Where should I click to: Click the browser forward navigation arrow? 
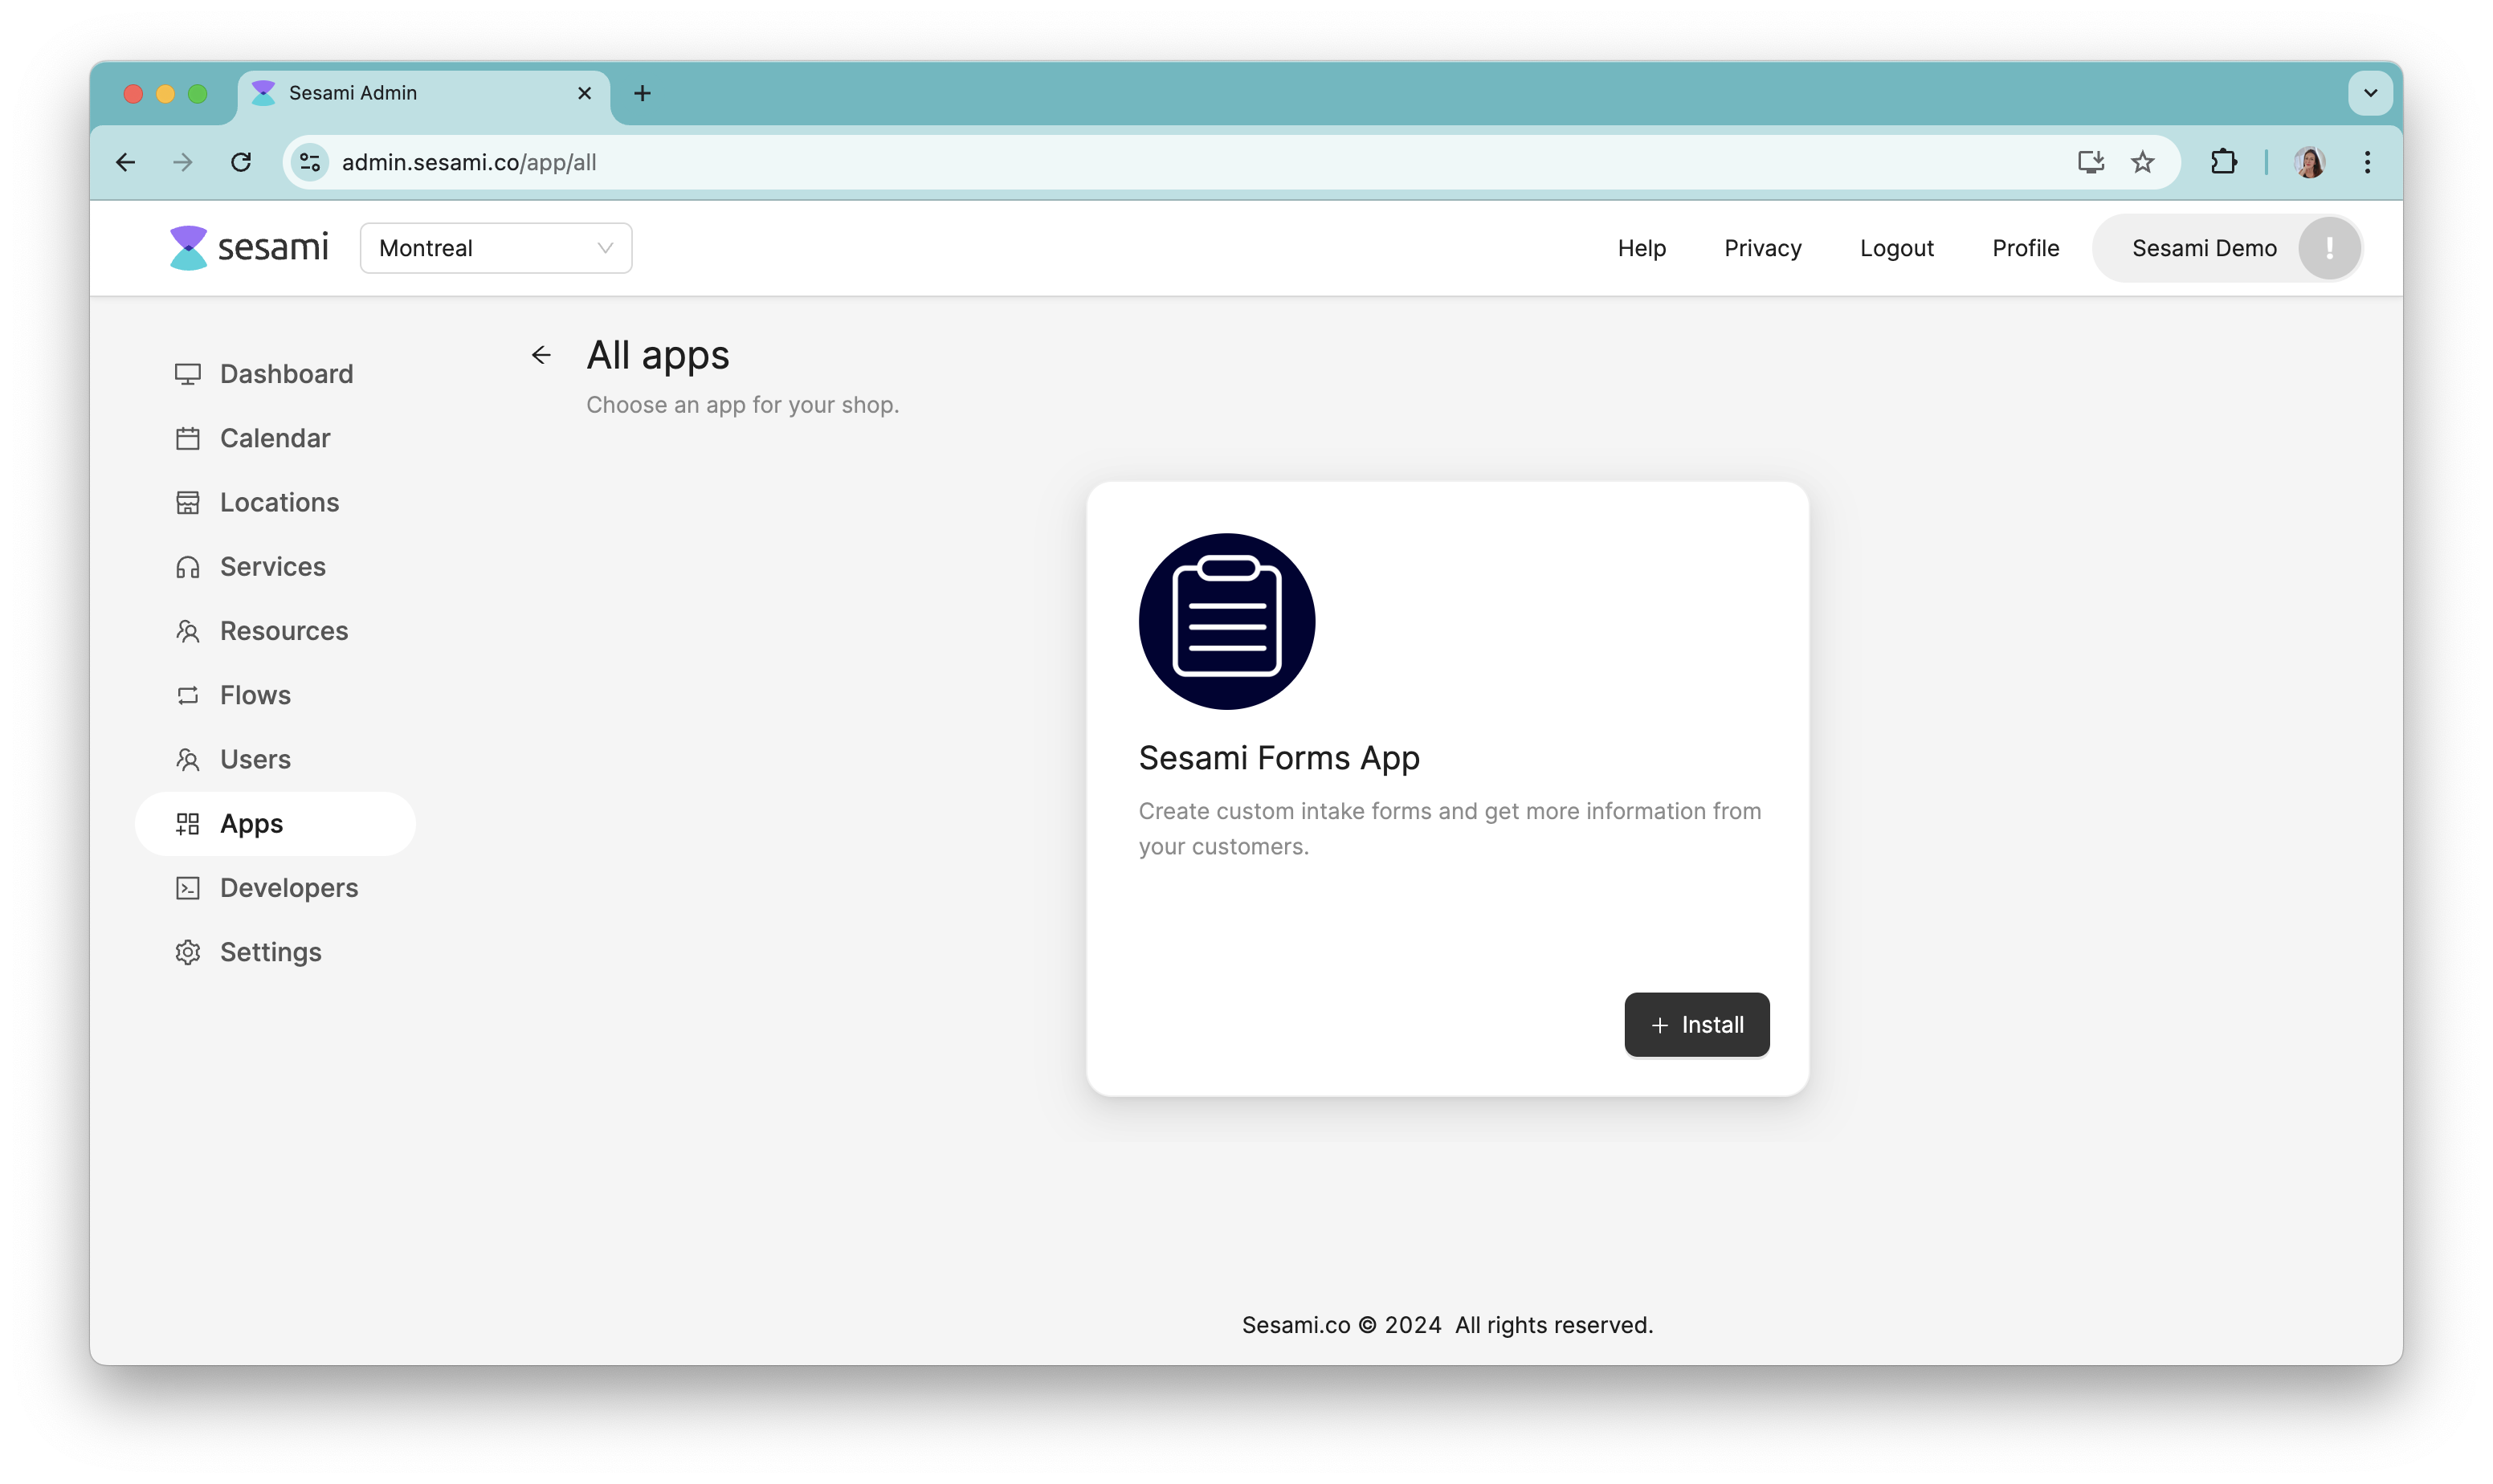[x=183, y=162]
